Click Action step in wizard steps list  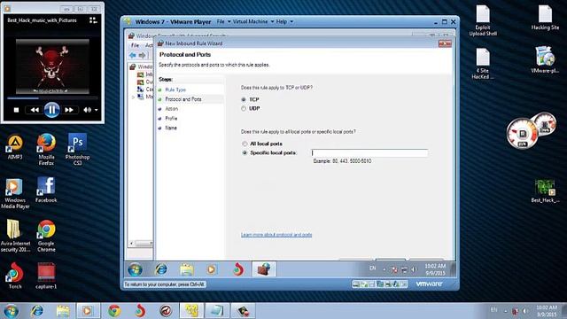(x=171, y=109)
